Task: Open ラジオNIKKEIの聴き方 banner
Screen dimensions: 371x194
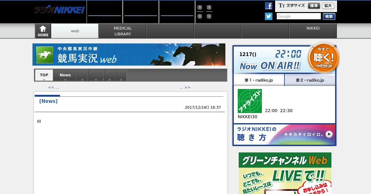Action: pyautogui.click(x=284, y=135)
